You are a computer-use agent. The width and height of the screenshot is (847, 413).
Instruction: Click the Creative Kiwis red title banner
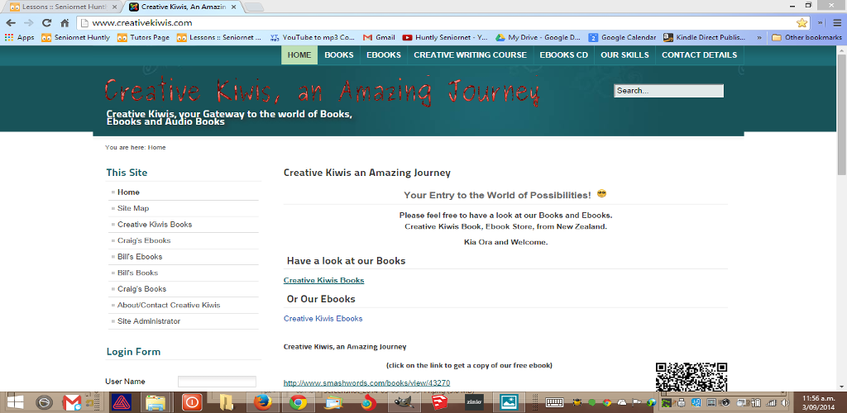322,91
